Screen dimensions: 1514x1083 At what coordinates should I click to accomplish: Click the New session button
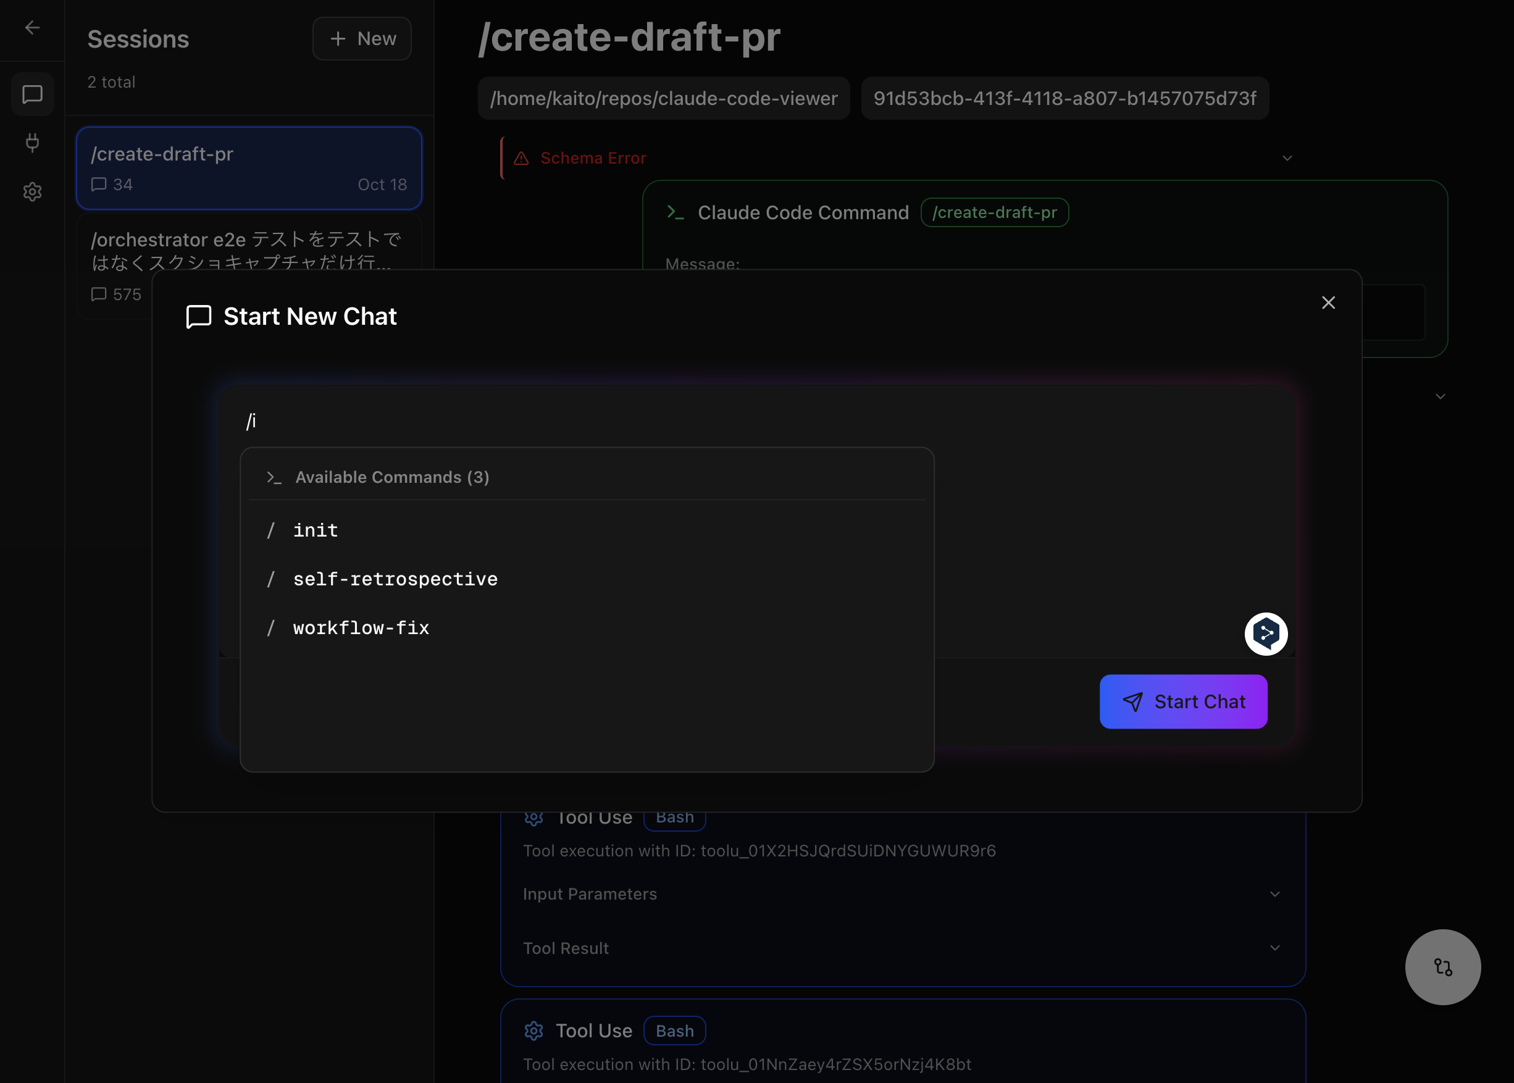point(361,39)
